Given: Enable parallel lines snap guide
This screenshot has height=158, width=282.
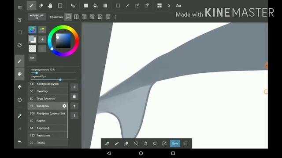Looking at the screenshot, I should 76,17.
